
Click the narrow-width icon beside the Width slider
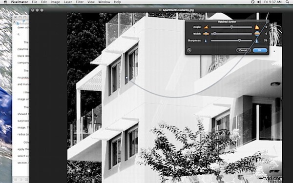click(x=206, y=34)
